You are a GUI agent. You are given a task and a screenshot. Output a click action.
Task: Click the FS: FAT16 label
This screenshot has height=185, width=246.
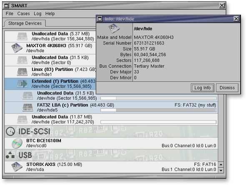pyautogui.click(x=205, y=164)
